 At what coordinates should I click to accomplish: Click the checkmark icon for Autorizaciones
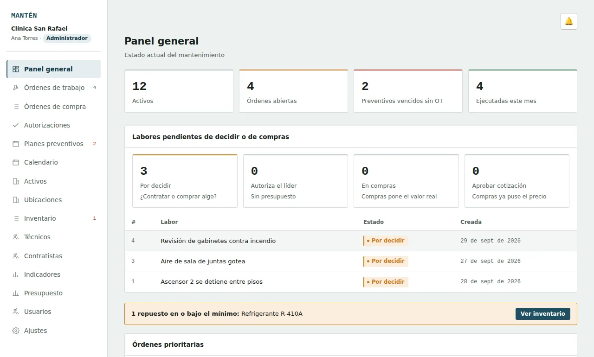pos(16,125)
